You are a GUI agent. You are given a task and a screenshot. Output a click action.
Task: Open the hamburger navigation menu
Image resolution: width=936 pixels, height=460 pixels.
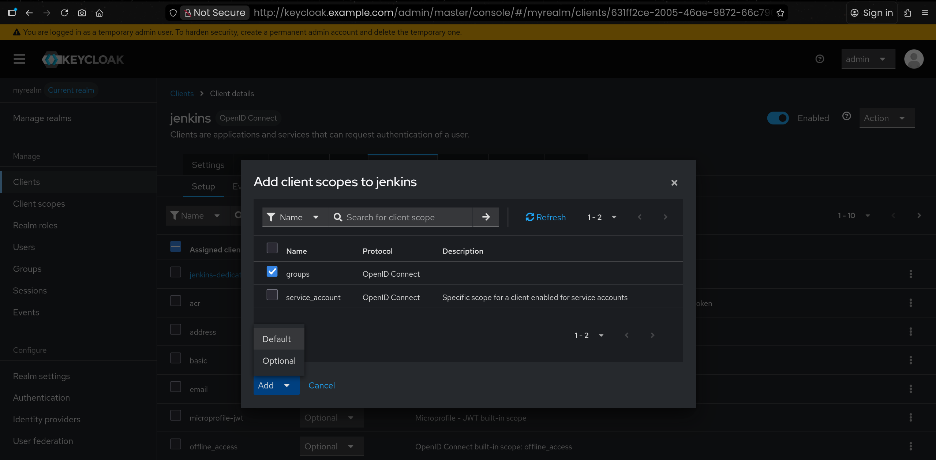click(x=19, y=59)
